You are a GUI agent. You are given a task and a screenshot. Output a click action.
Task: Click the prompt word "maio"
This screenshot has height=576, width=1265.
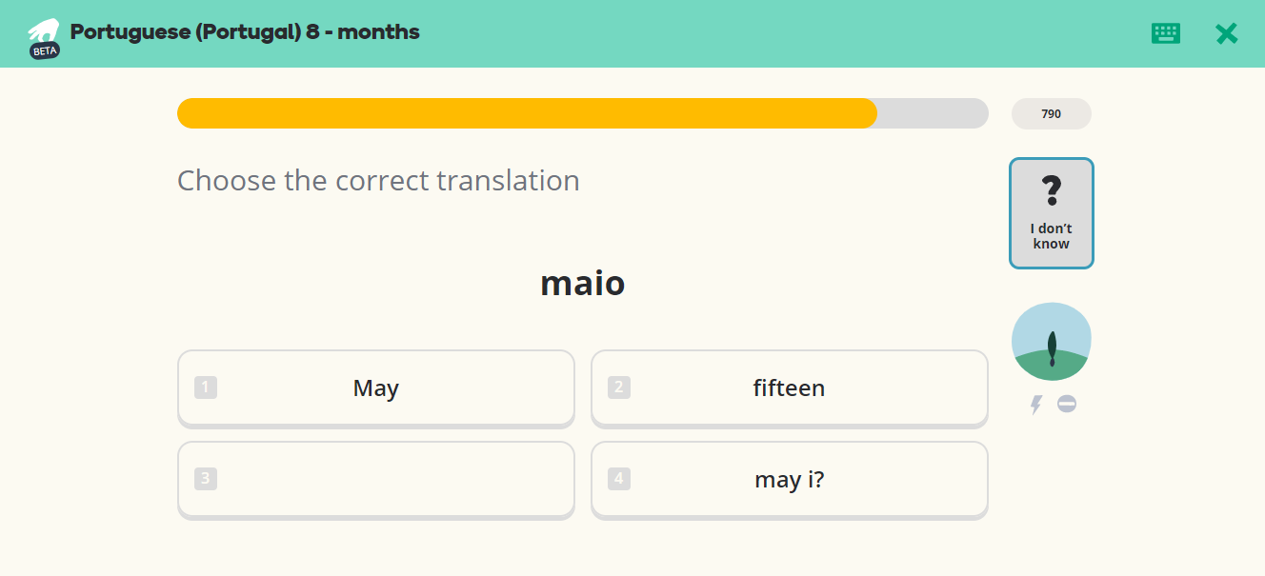coord(583,283)
